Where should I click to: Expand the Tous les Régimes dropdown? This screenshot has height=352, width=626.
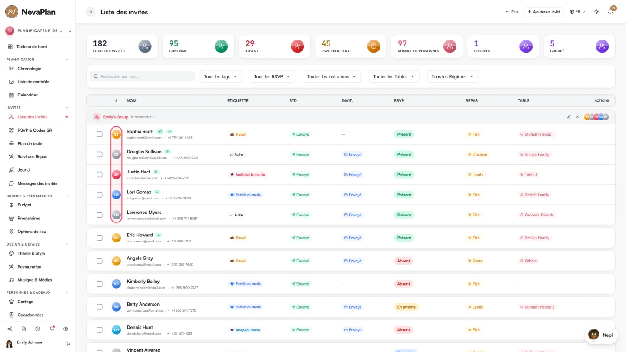click(x=453, y=76)
